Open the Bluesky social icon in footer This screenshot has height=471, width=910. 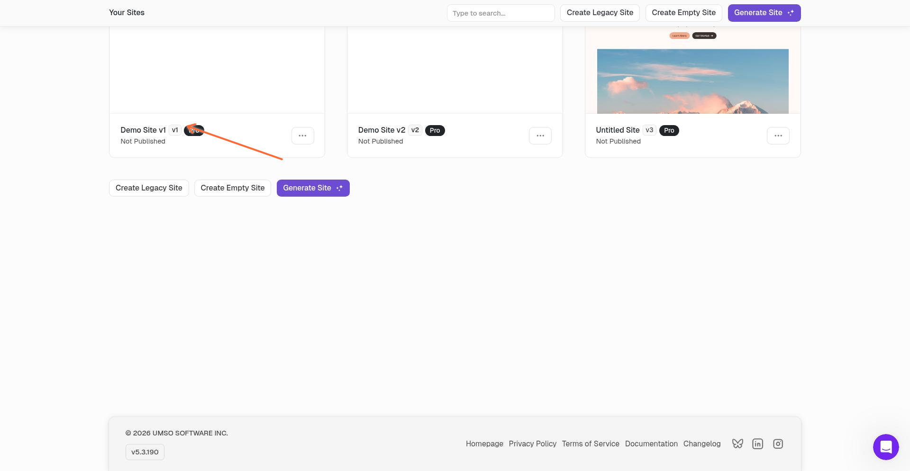[737, 444]
